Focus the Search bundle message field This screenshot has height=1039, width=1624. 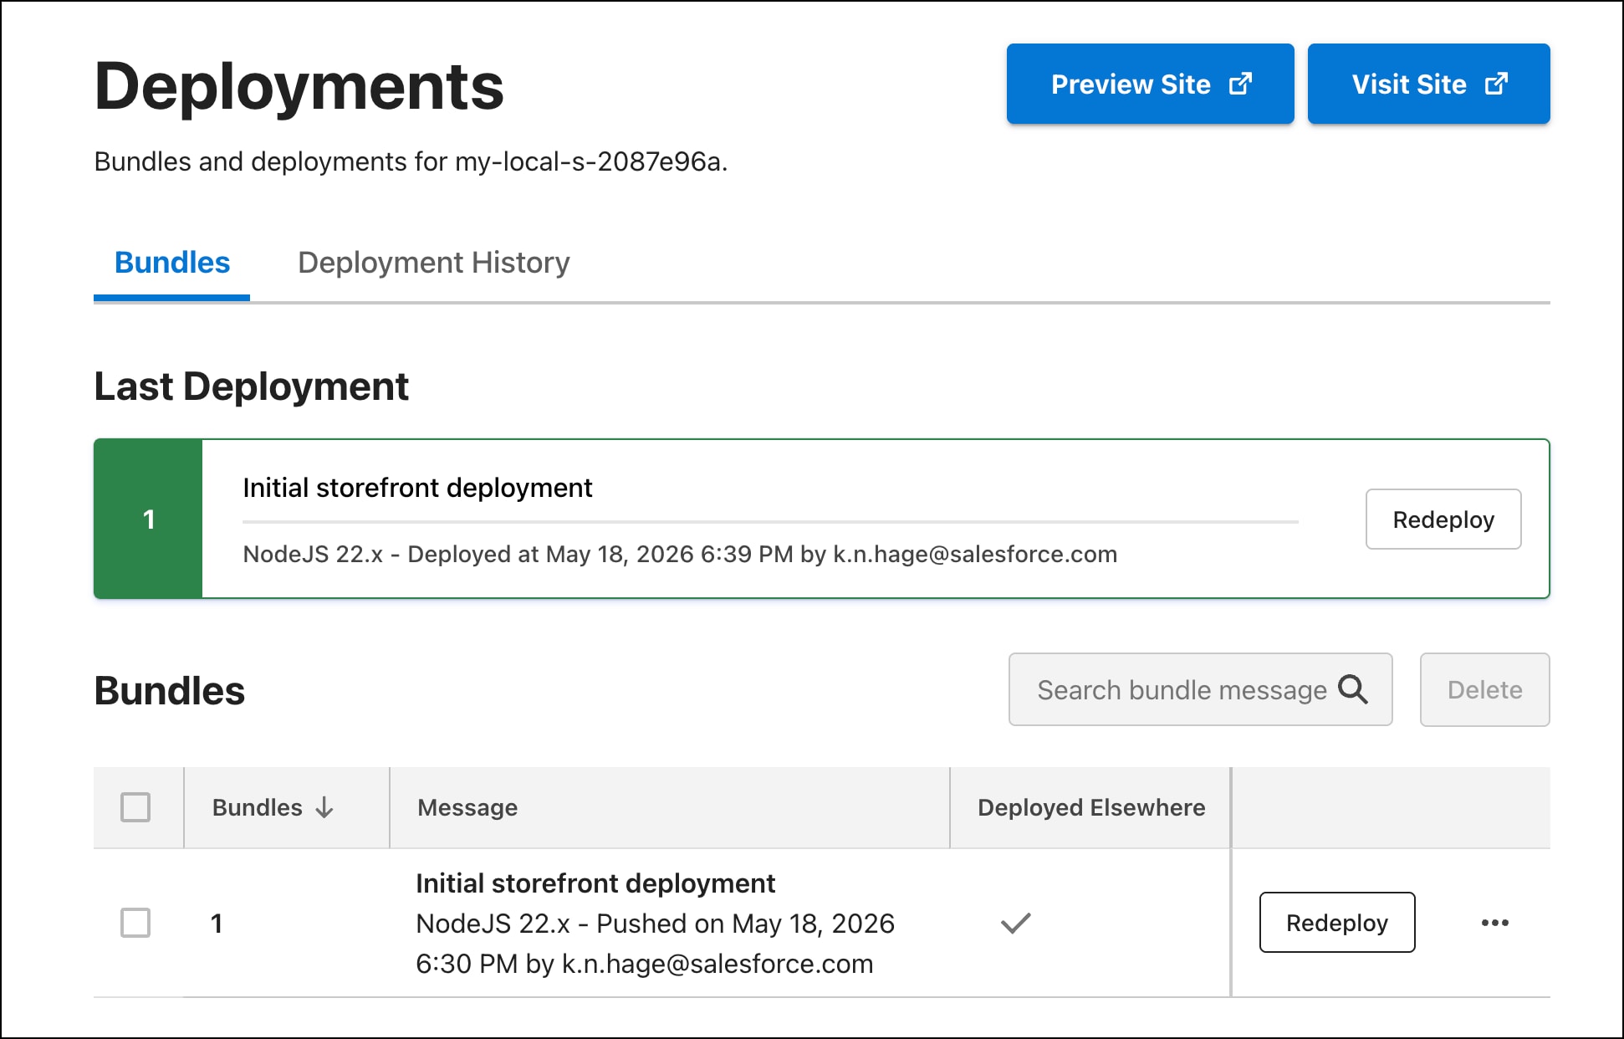(x=1200, y=689)
